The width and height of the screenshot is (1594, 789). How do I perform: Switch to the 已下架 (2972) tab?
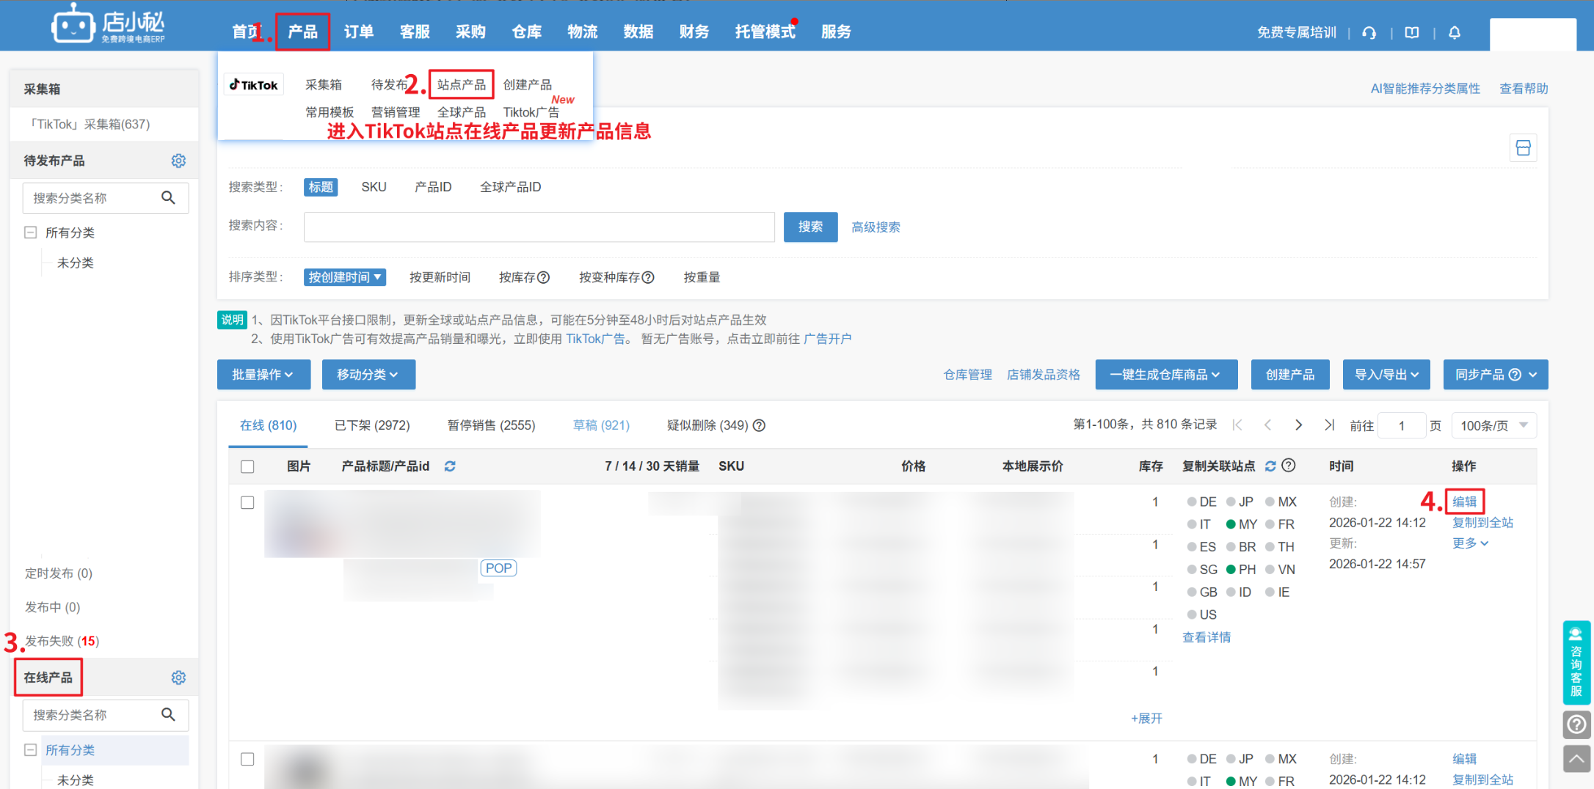[x=372, y=425]
